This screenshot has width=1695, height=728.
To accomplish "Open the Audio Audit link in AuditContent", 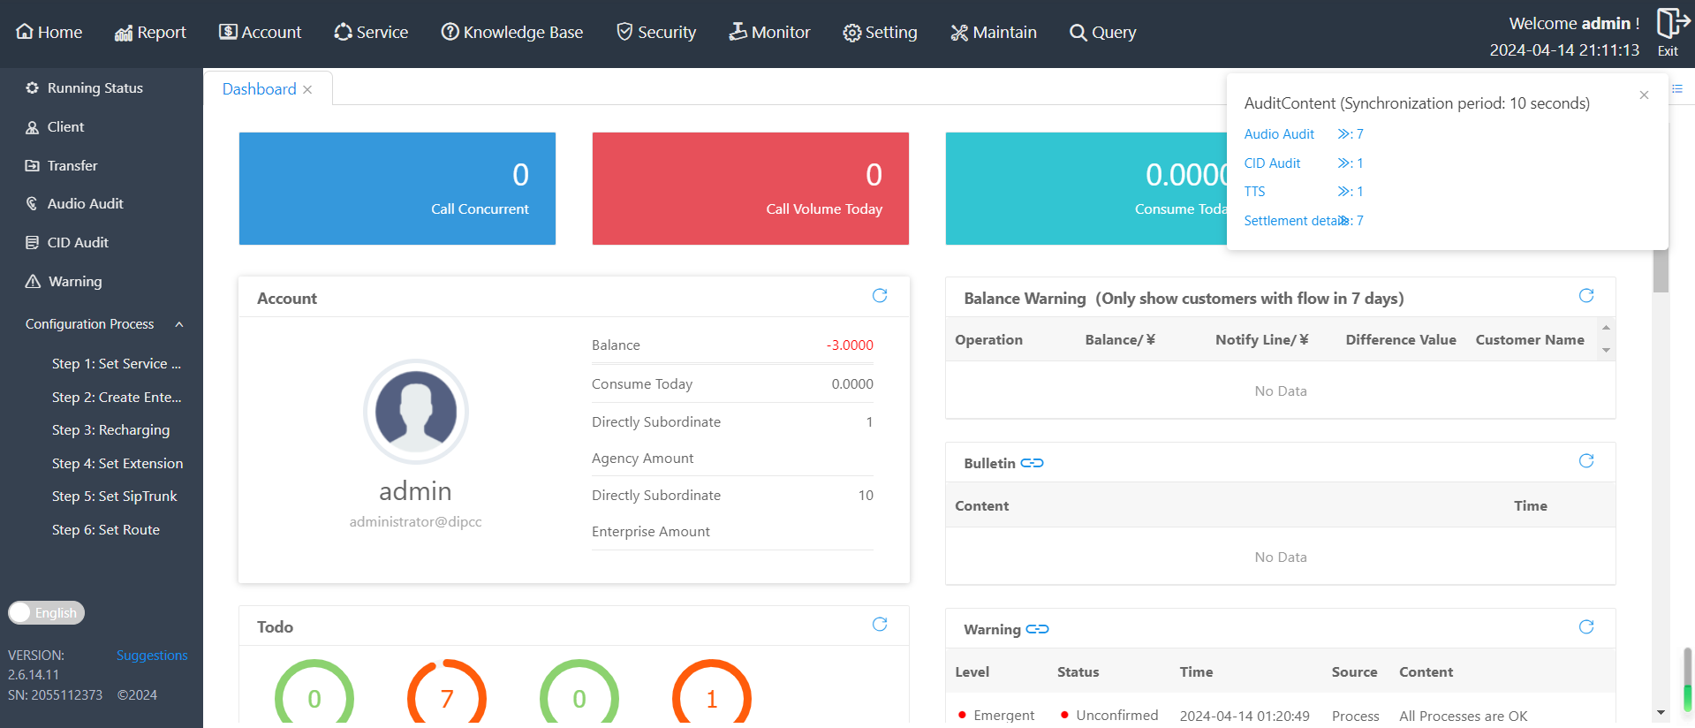I will tap(1278, 134).
